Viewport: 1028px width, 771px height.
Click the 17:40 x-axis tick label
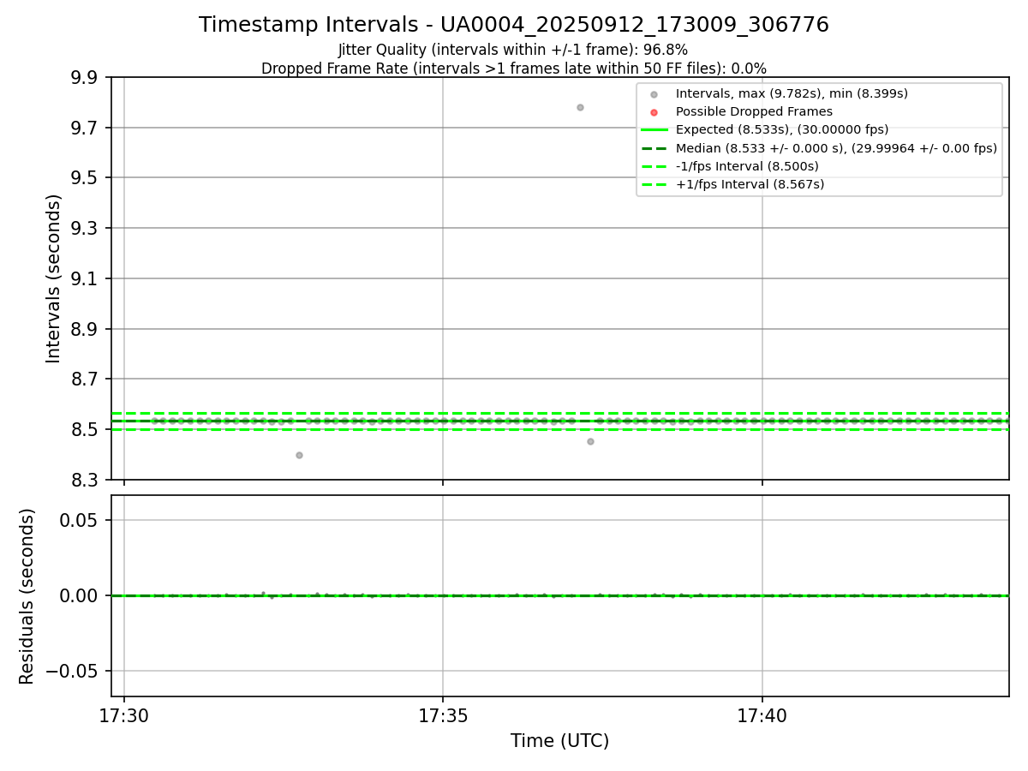(x=762, y=715)
